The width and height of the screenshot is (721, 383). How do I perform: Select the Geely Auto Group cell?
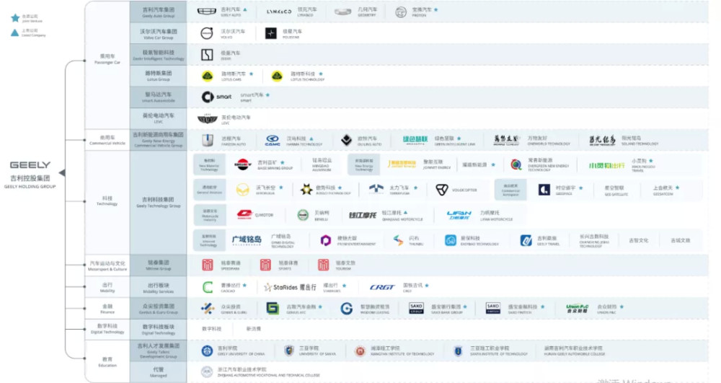coord(158,12)
